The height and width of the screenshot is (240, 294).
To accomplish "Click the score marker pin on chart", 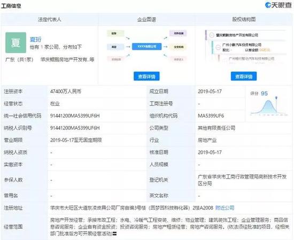I will point(276,98).
